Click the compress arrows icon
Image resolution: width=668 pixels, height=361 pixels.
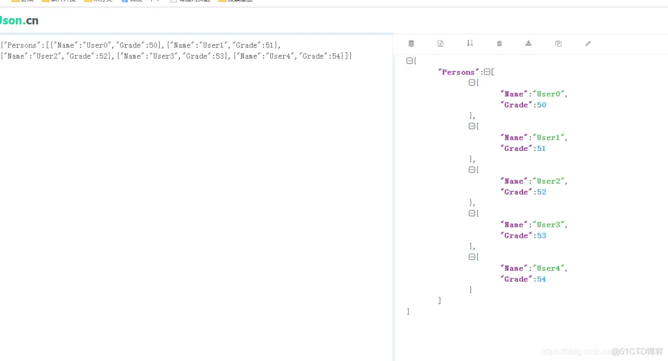click(x=588, y=43)
